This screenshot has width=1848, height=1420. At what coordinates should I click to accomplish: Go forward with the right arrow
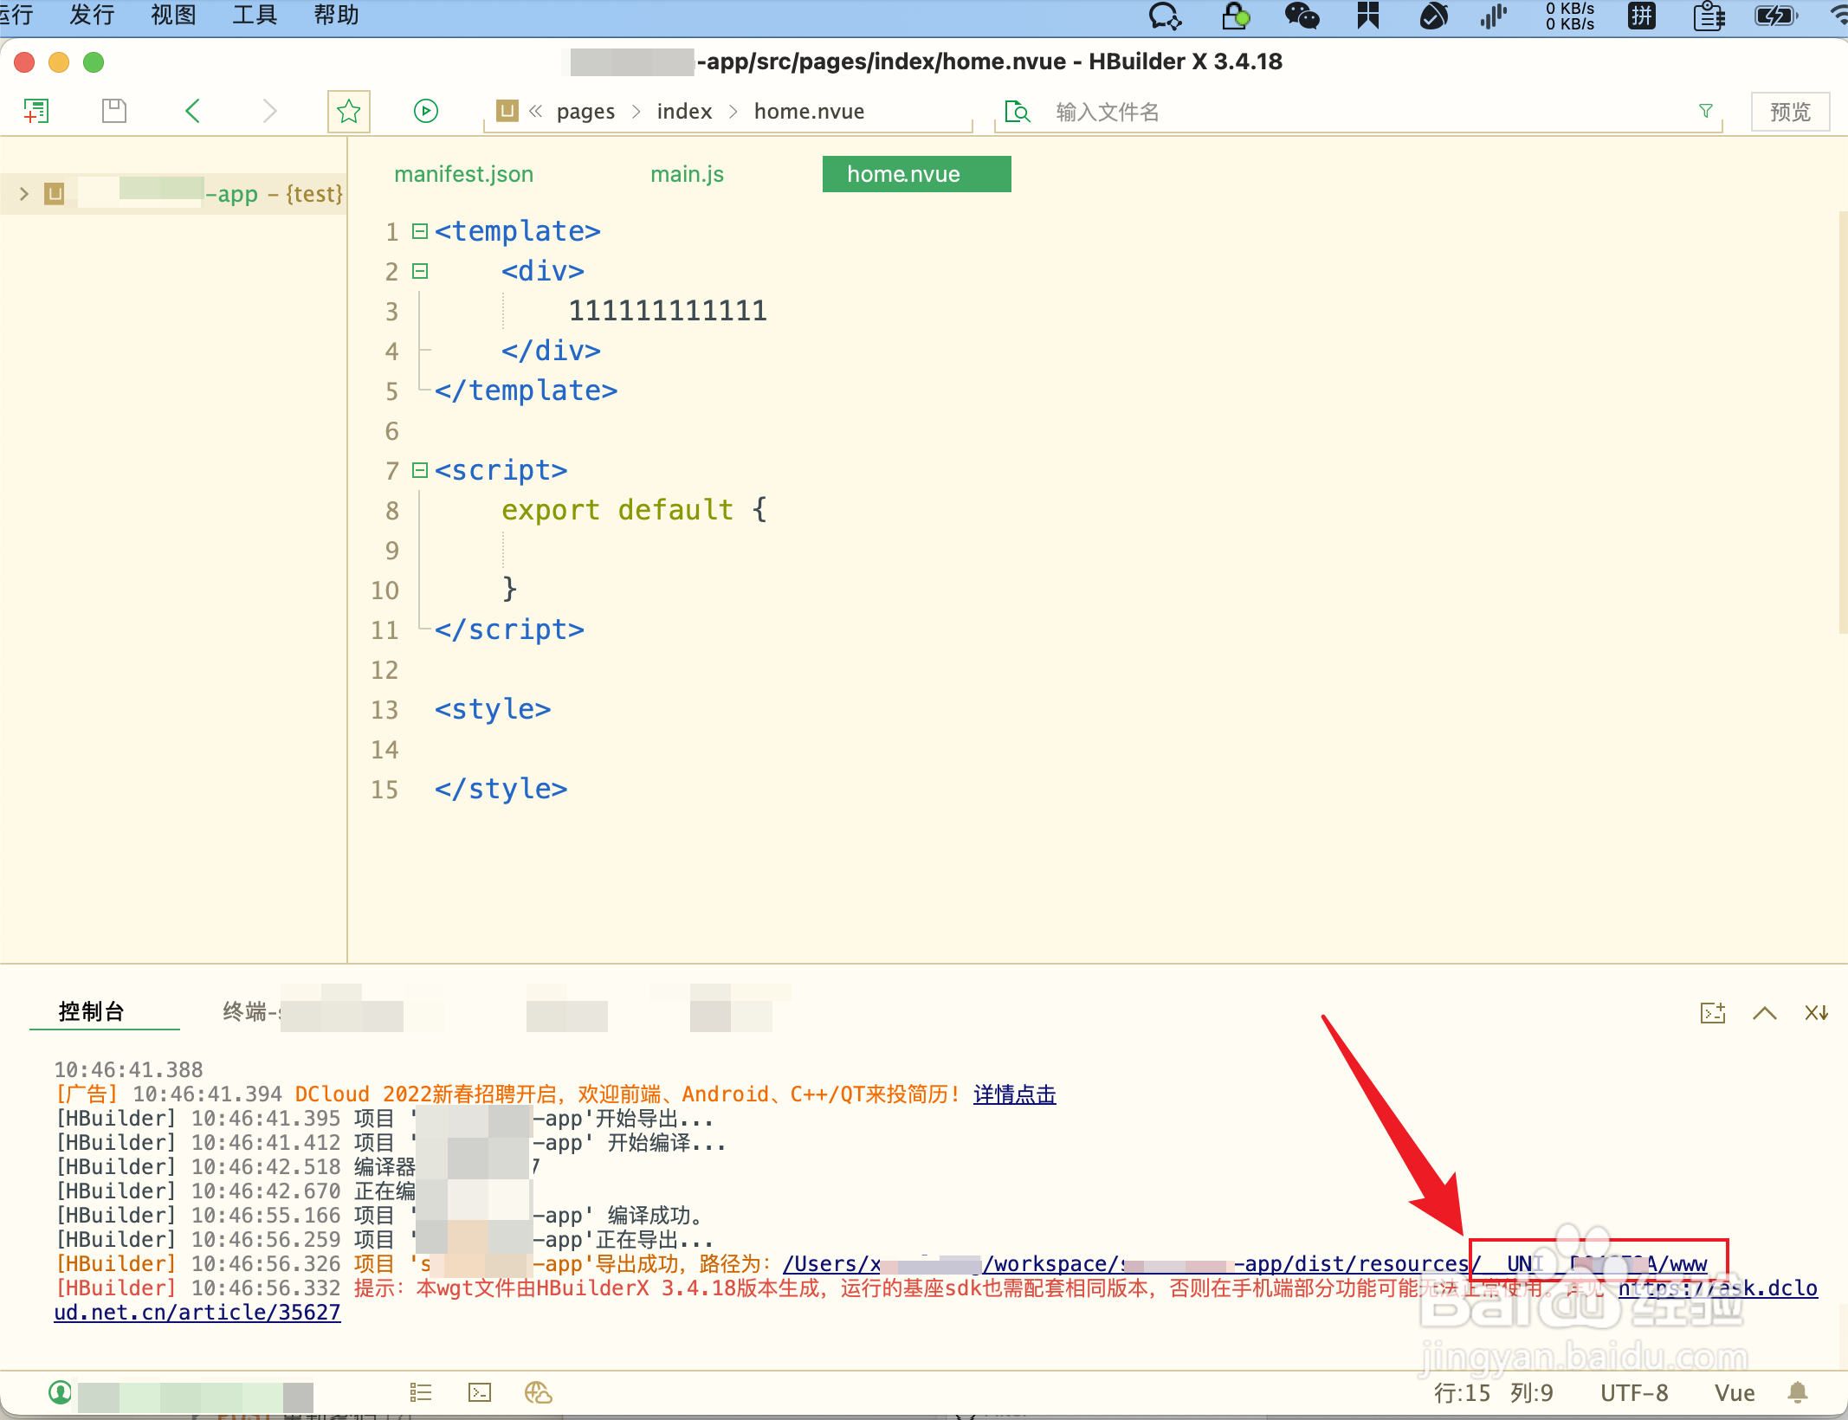(x=270, y=111)
